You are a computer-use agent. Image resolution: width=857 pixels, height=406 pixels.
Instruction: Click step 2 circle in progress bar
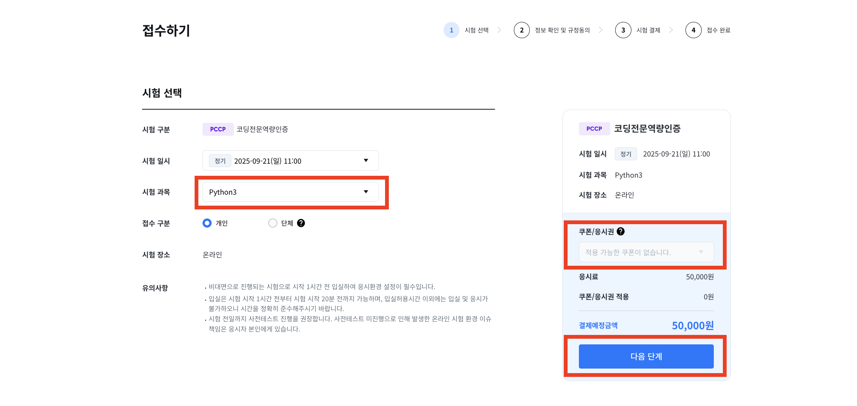click(x=521, y=30)
